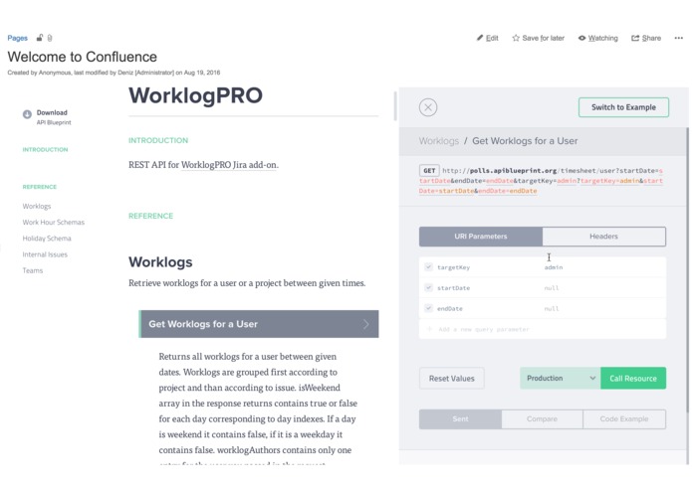The width and height of the screenshot is (692, 491).
Task: Click the WorklogPRO main heading
Action: coord(195,95)
